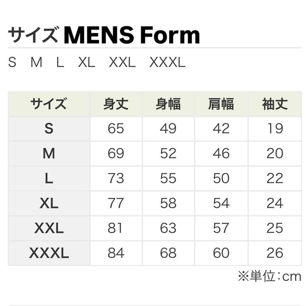This screenshot has height=306, width=306.
Task: Choose L in the top size list
Action: pos(60,62)
